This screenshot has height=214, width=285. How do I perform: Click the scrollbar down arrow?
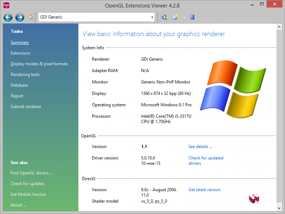(x=279, y=208)
